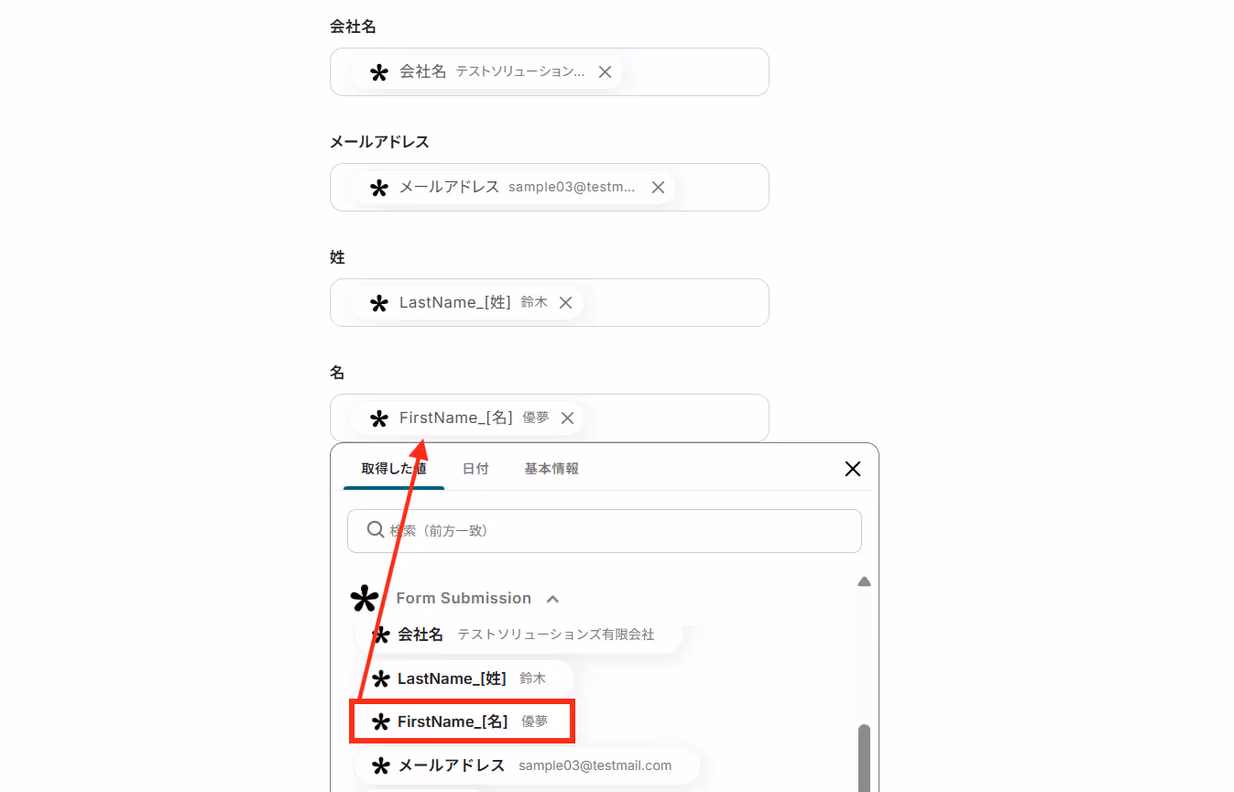This screenshot has height=792, width=1234.
Task: Remove the 会社名 tag with its X icon
Action: point(605,71)
